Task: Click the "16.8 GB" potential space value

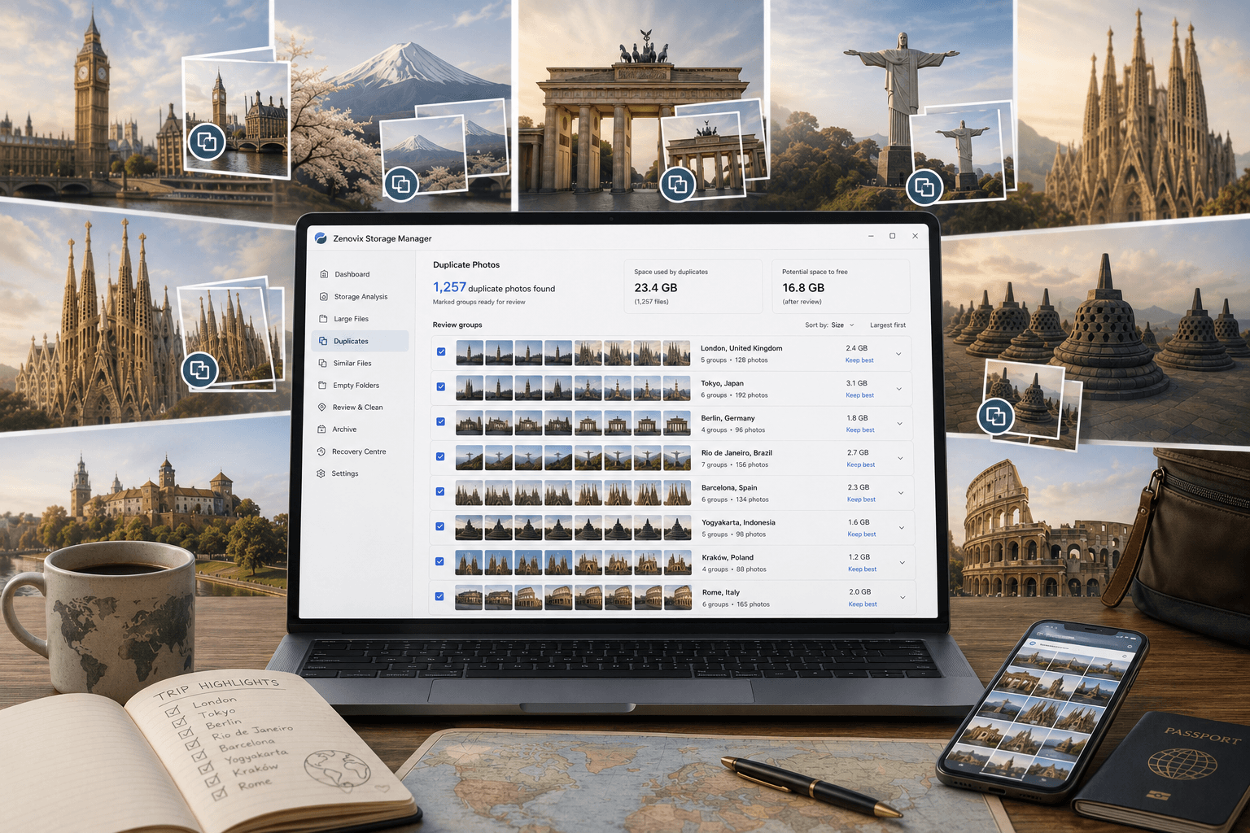Action: pyautogui.click(x=803, y=288)
